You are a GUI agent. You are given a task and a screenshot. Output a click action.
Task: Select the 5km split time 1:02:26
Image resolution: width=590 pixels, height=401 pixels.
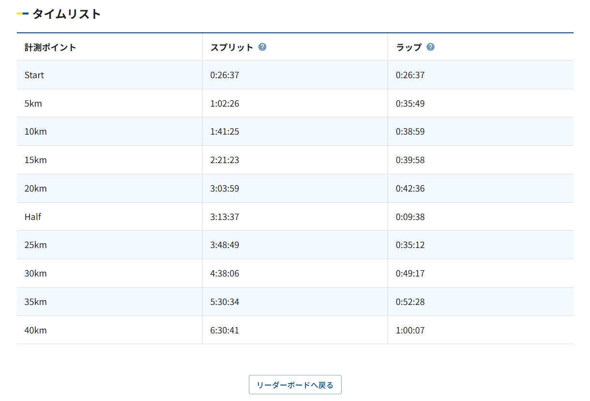225,104
